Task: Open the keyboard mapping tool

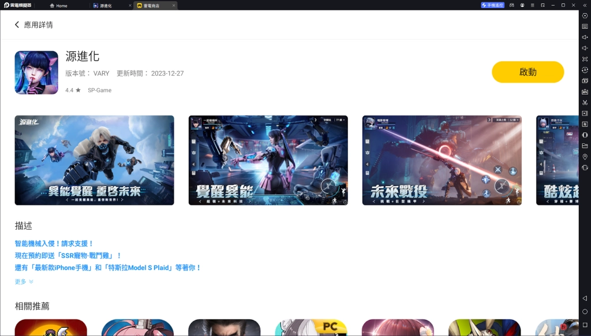Action: click(585, 27)
